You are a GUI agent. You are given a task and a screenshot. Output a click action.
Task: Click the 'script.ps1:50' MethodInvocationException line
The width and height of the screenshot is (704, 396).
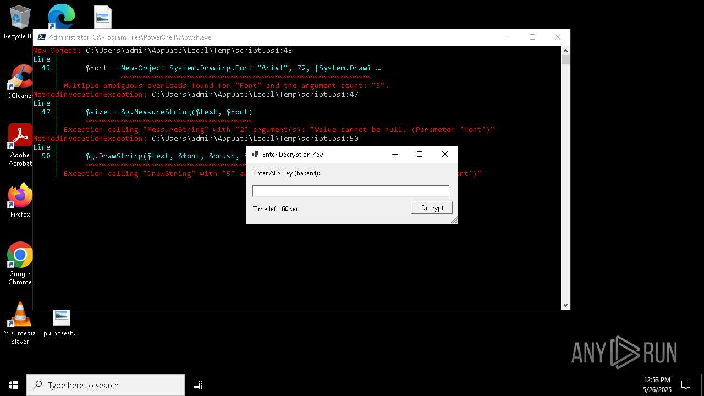click(196, 138)
